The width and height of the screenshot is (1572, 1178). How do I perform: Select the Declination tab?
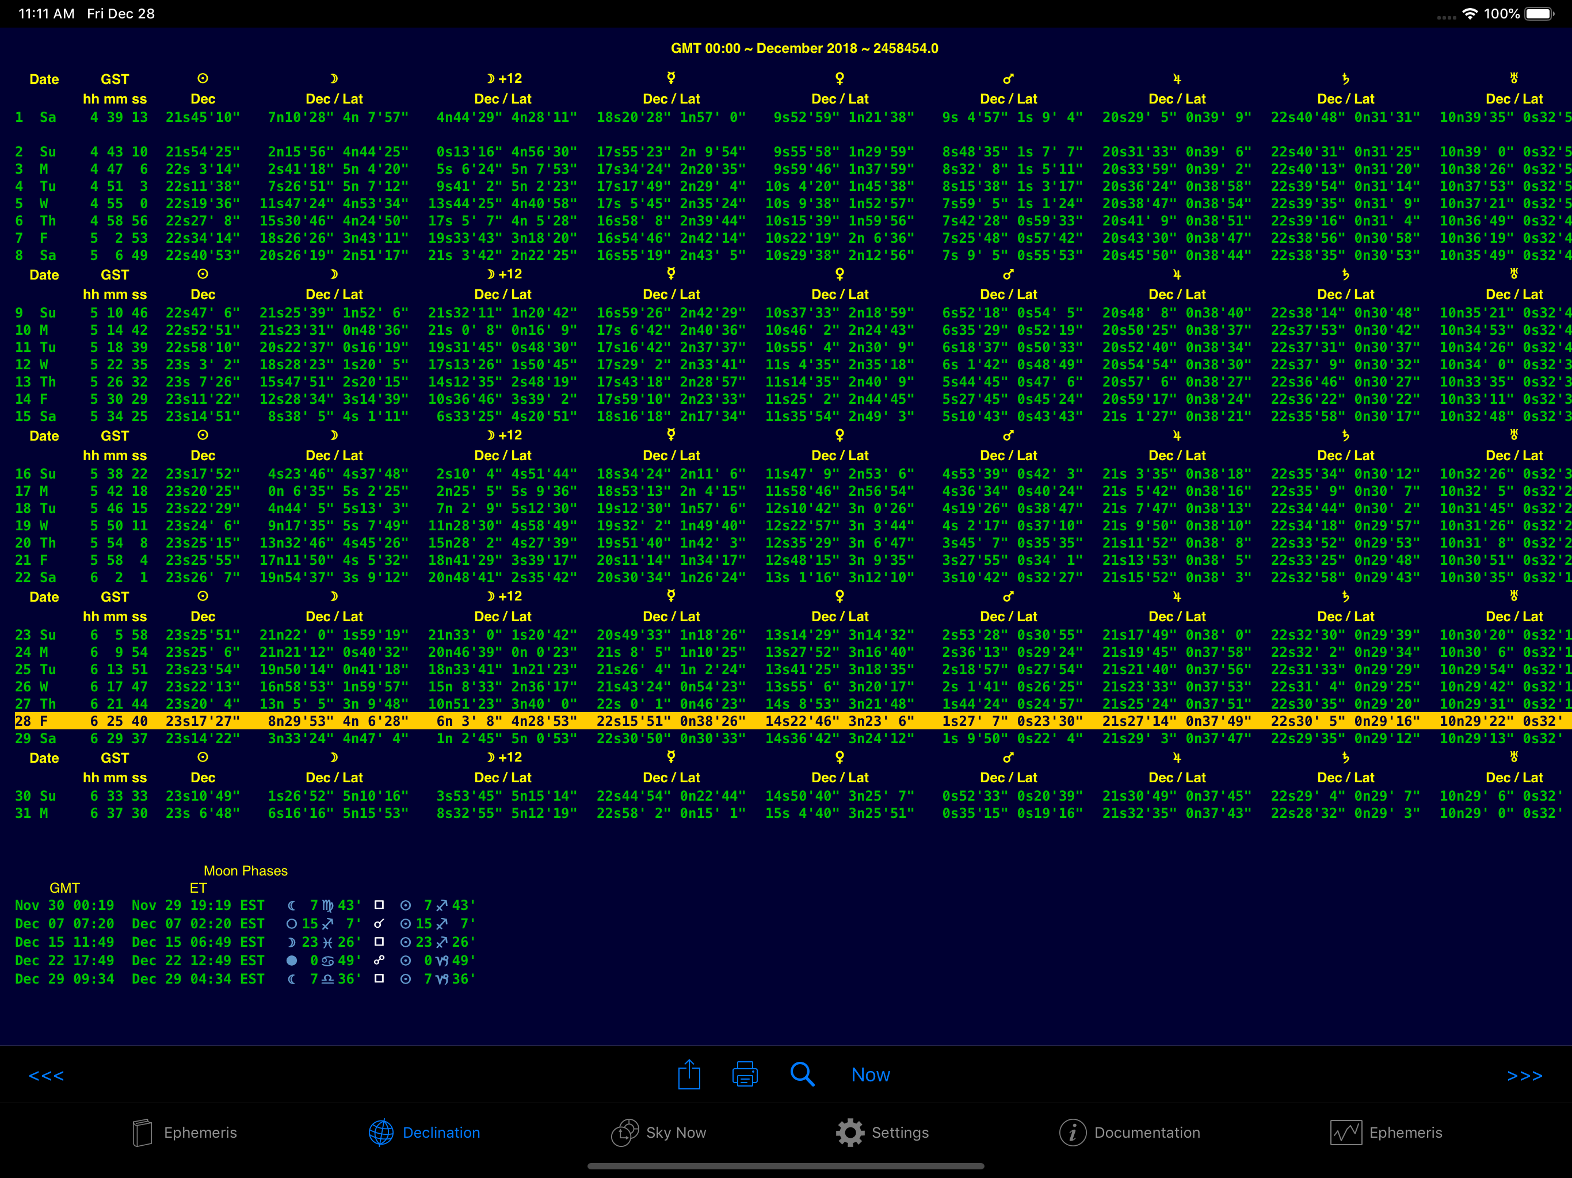(x=424, y=1133)
